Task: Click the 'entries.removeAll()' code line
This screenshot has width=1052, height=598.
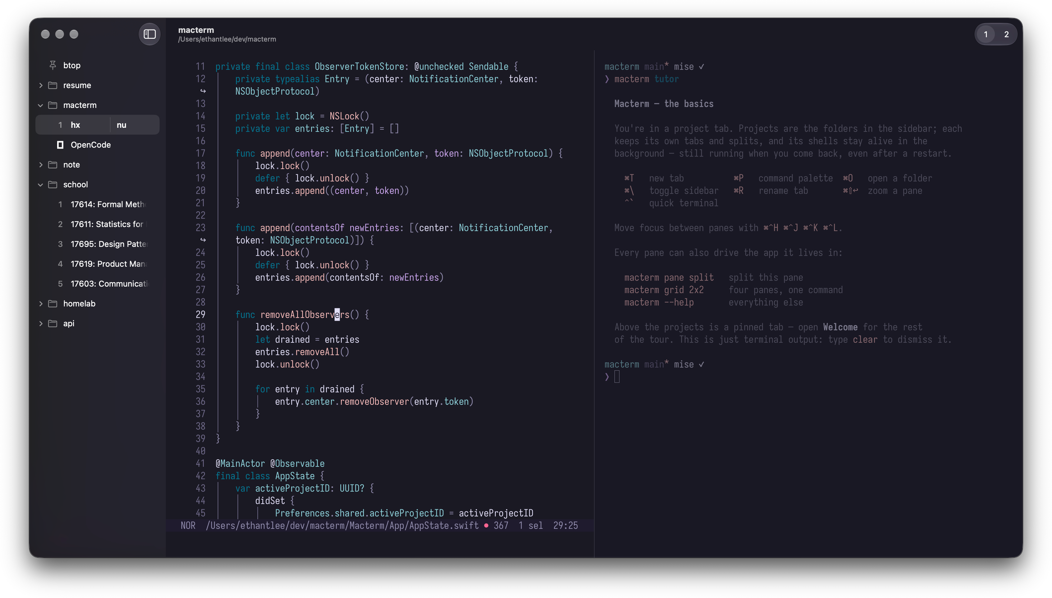Action: click(x=302, y=352)
